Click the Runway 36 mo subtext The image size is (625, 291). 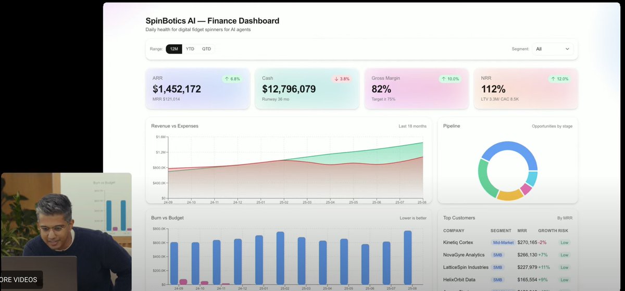point(277,99)
